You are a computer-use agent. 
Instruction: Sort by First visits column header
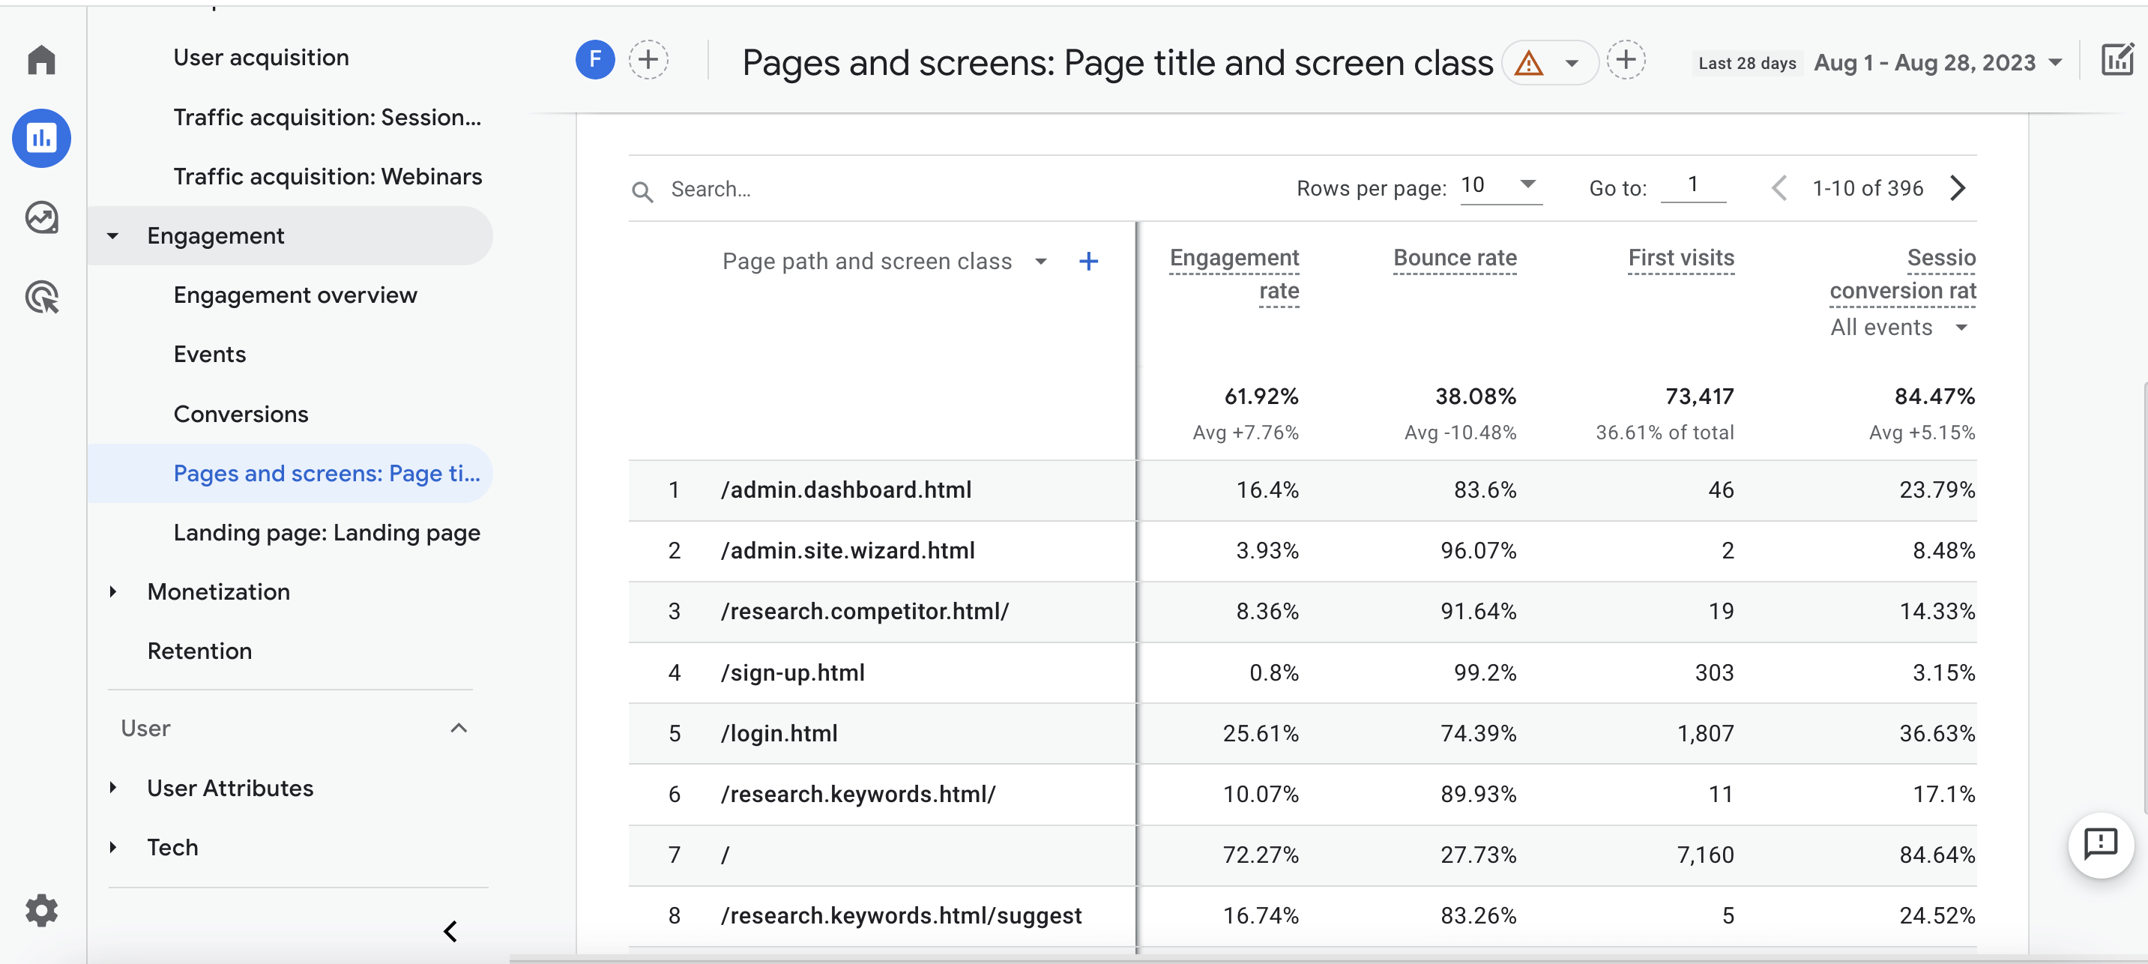click(1680, 259)
